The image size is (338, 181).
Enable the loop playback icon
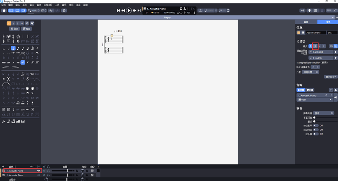coord(200,11)
